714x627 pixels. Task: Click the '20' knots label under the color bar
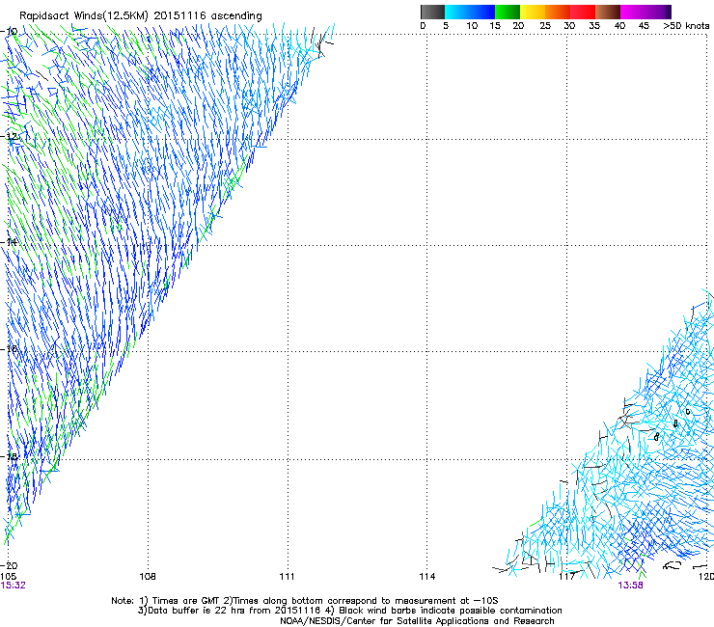point(518,26)
